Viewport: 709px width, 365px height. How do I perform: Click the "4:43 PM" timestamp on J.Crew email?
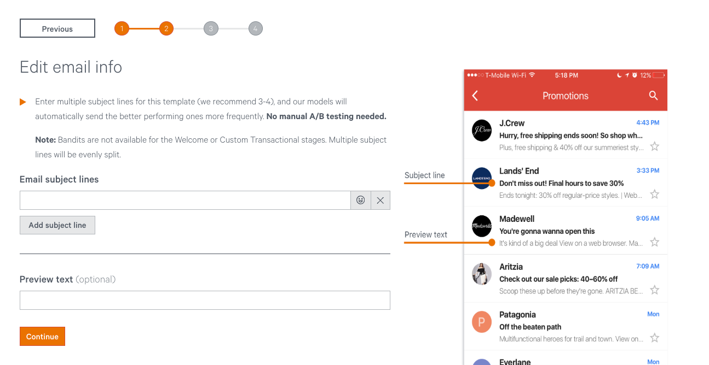[648, 123]
